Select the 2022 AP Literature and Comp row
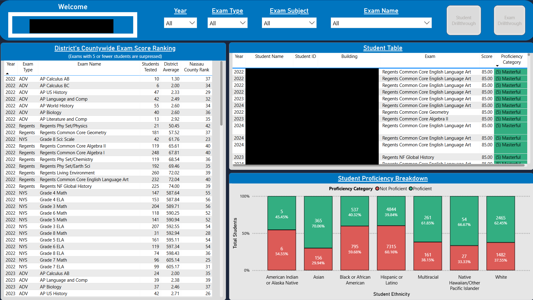This screenshot has height=300, width=533. coord(108,119)
